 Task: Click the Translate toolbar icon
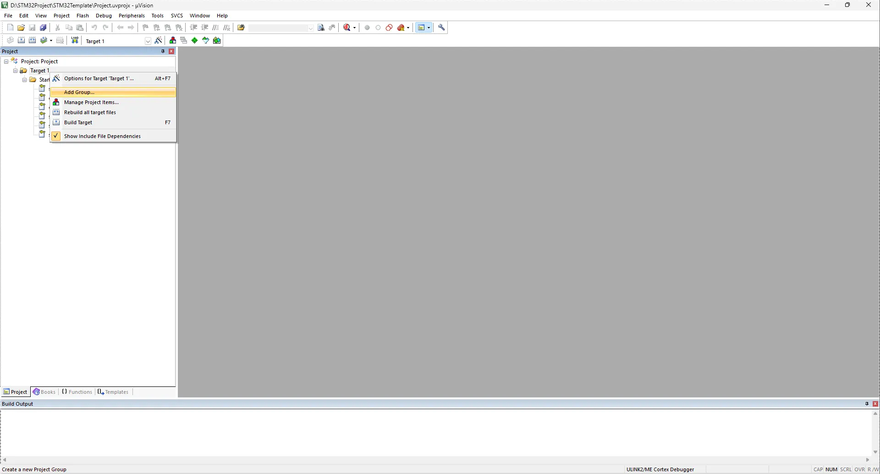(x=10, y=40)
